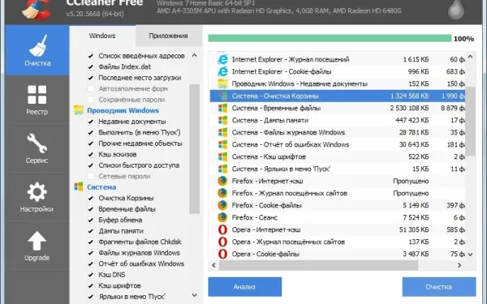The width and height of the screenshot is (487, 304).
Task: Click Windows icon beside Дампы памяти result
Action: [x=222, y=120]
